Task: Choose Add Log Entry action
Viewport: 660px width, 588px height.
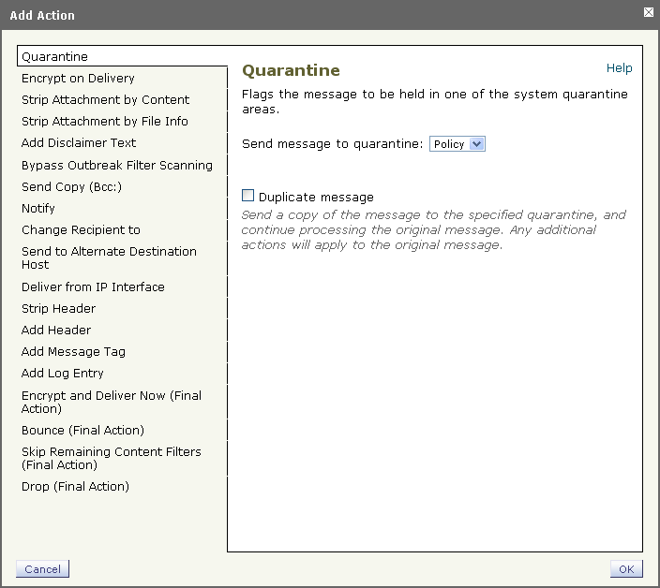Action: pos(62,374)
